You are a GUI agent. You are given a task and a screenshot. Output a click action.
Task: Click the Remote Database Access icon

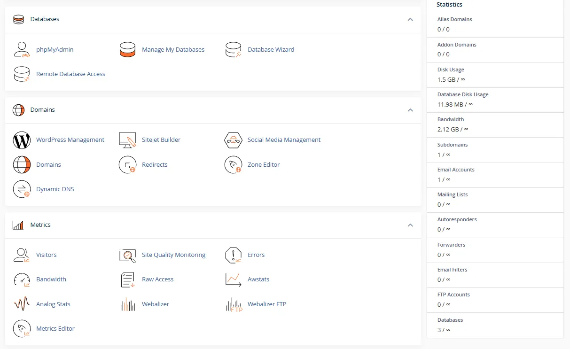tap(22, 74)
